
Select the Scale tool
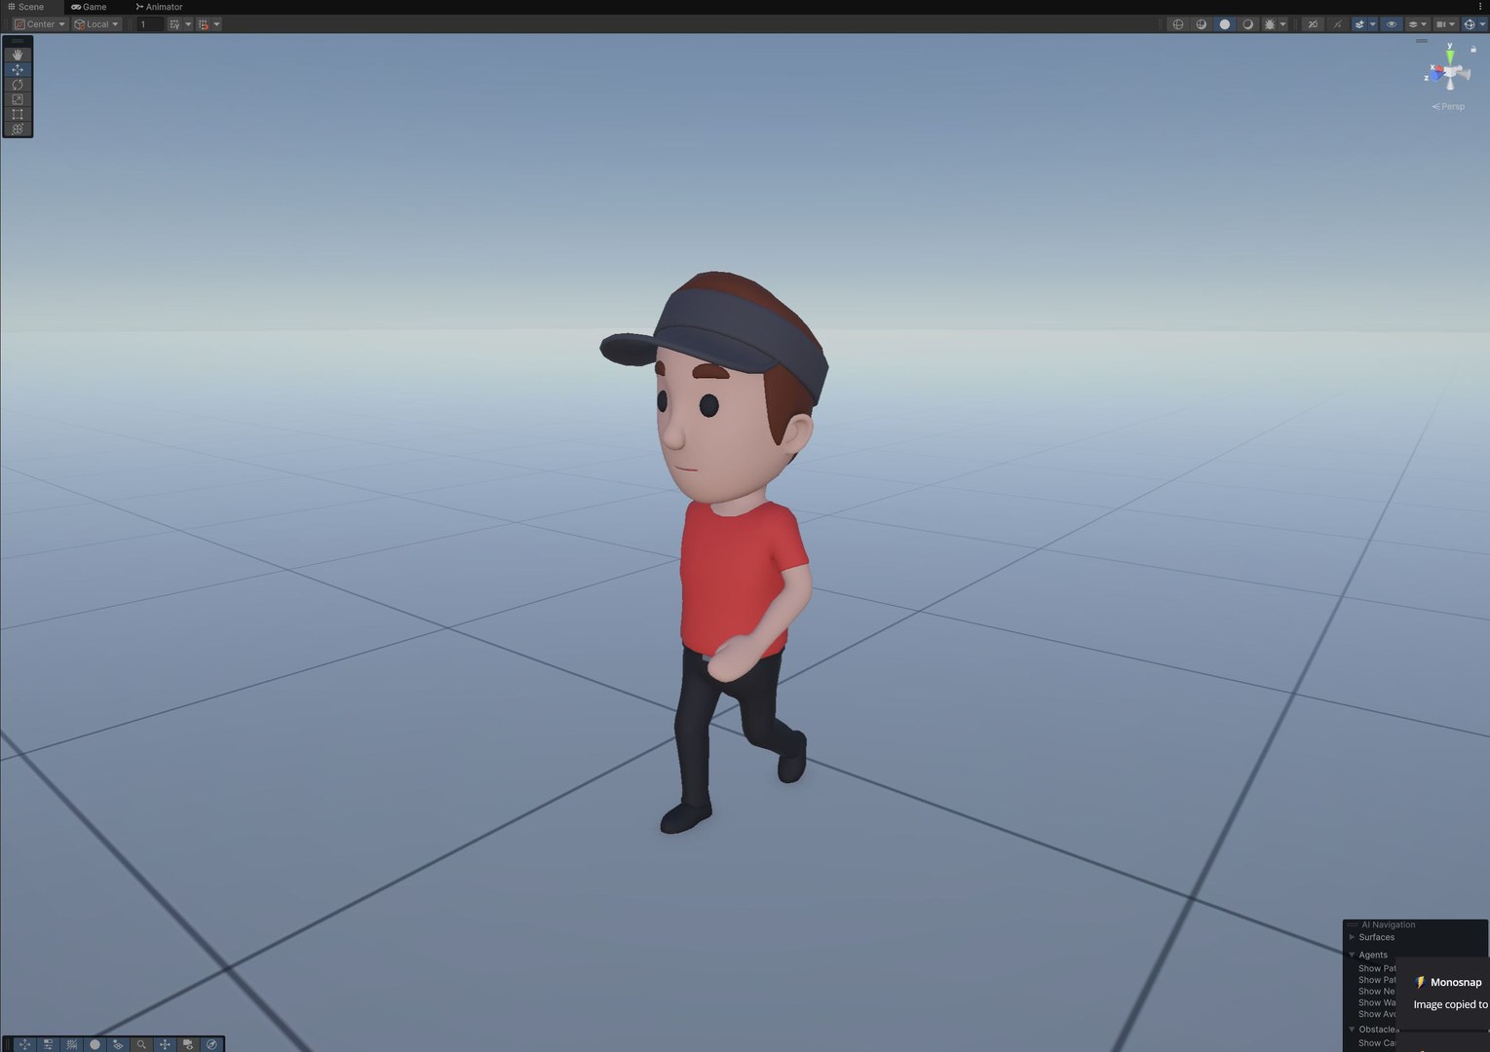[18, 99]
